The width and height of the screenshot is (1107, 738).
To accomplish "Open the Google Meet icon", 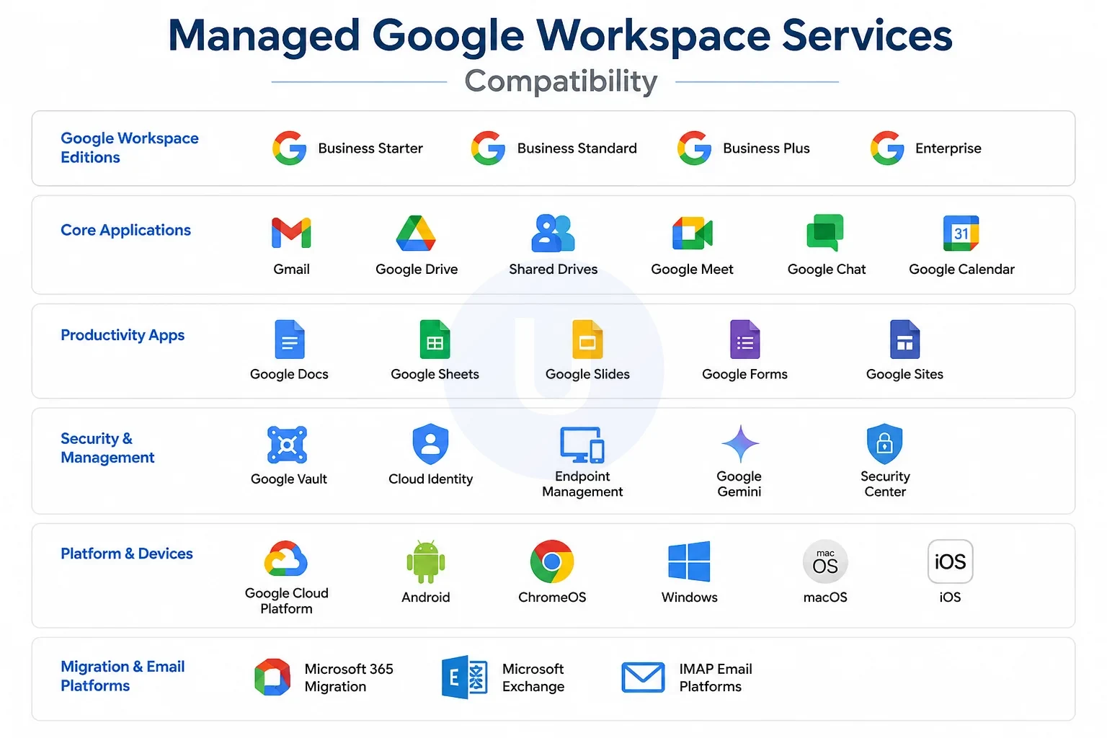I will [692, 233].
